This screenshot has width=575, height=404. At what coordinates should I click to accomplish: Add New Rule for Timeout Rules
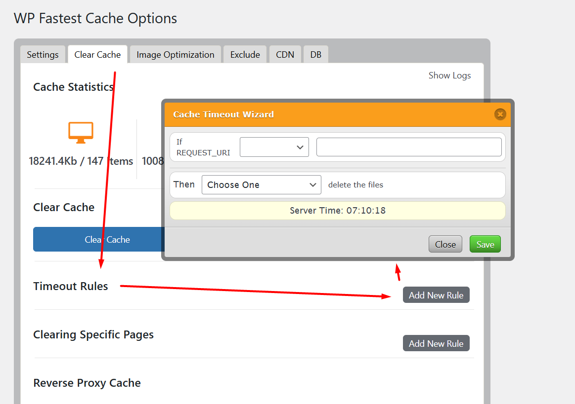(436, 295)
